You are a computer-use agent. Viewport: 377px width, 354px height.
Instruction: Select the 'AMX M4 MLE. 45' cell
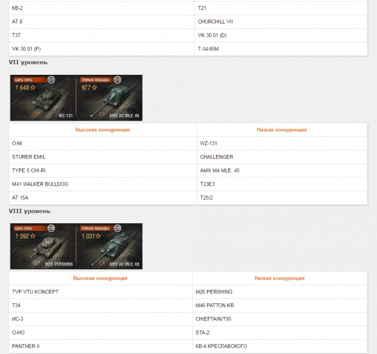click(282, 171)
